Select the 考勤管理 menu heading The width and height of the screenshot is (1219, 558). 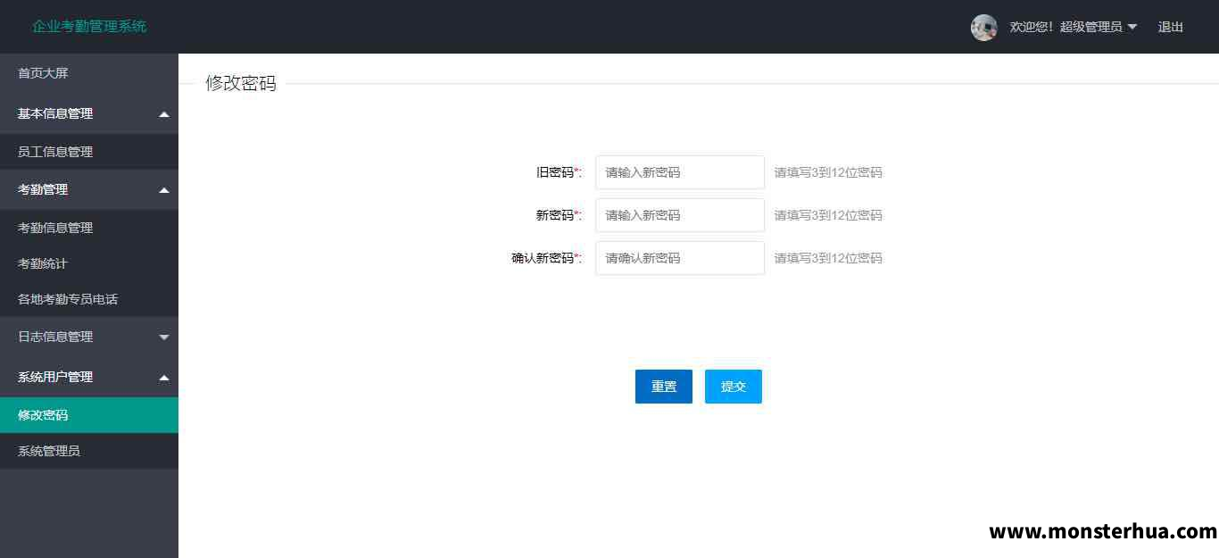tap(43, 189)
